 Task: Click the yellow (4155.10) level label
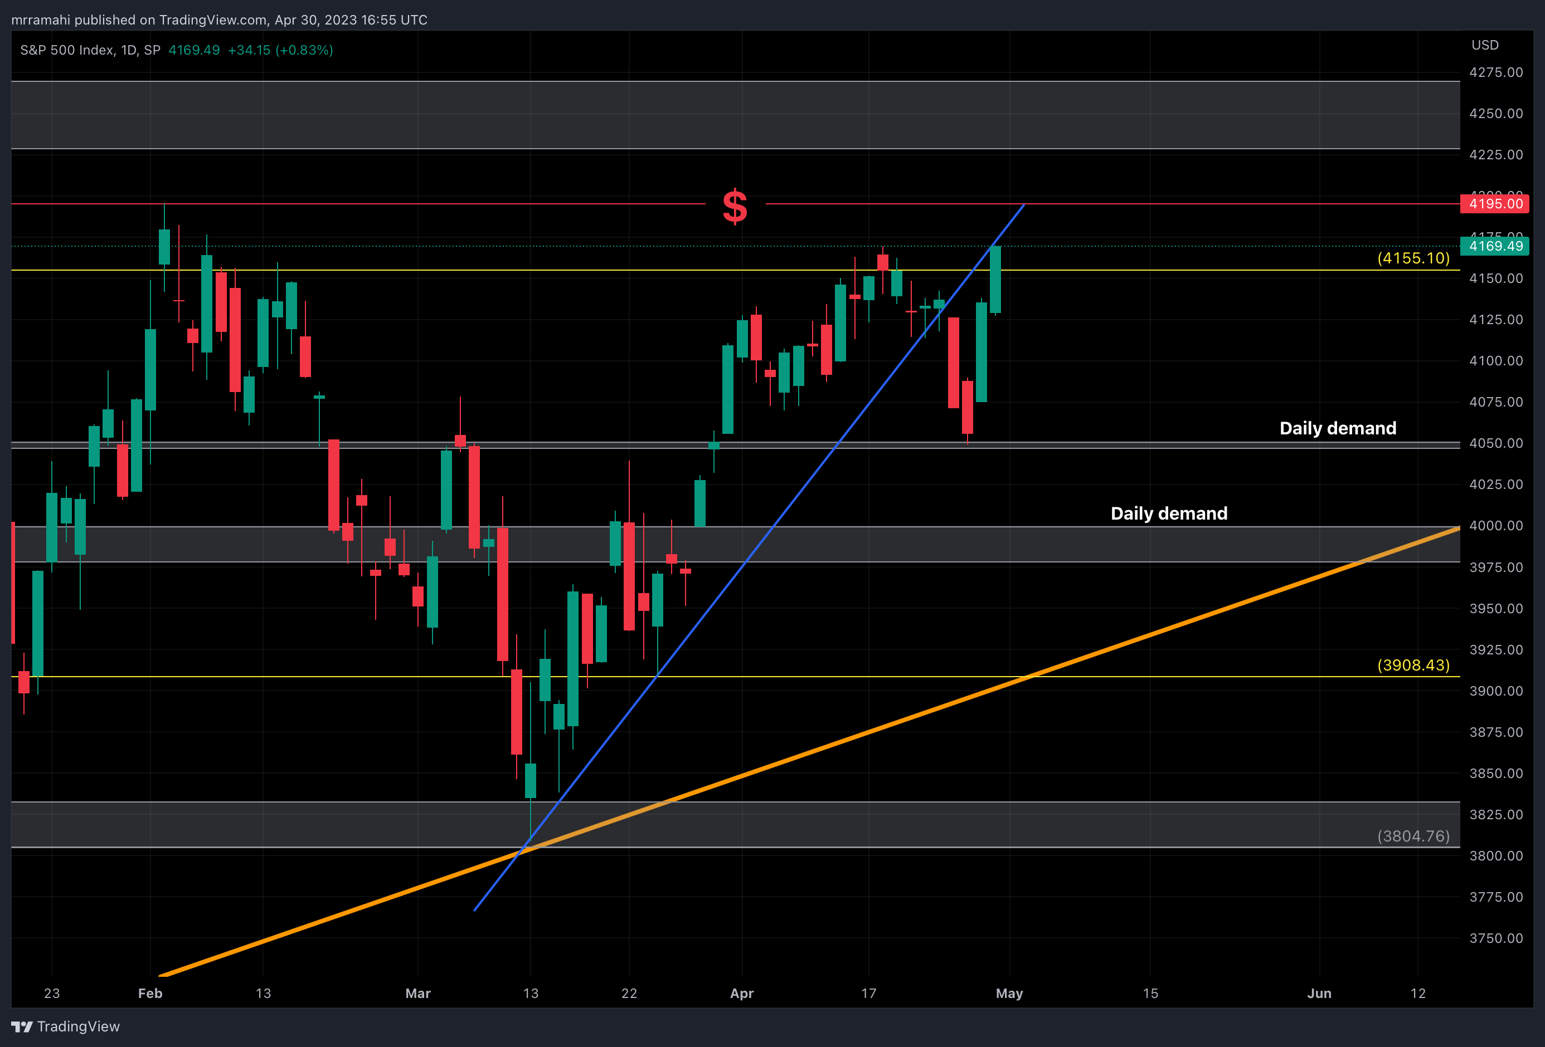pos(1413,258)
